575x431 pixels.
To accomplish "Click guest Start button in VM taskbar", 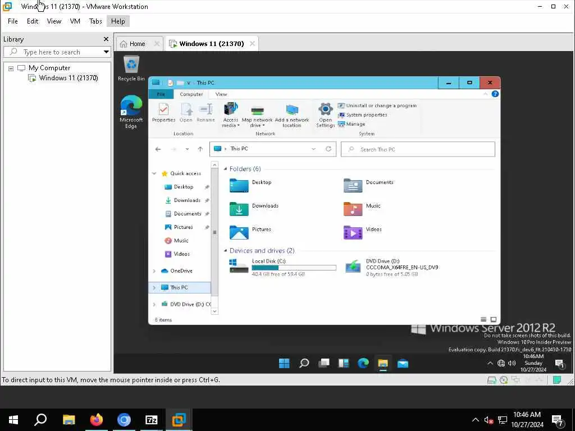I will pos(284,363).
